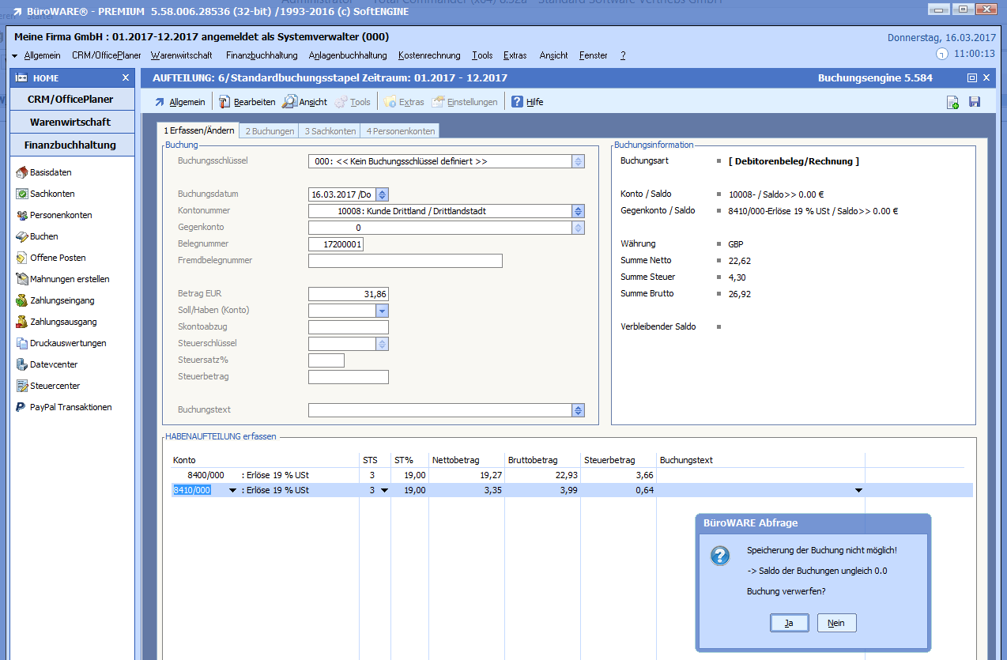Viewport: 1007px width, 660px height.
Task: Open the Finanzbuchhaltung menu
Action: (261, 55)
